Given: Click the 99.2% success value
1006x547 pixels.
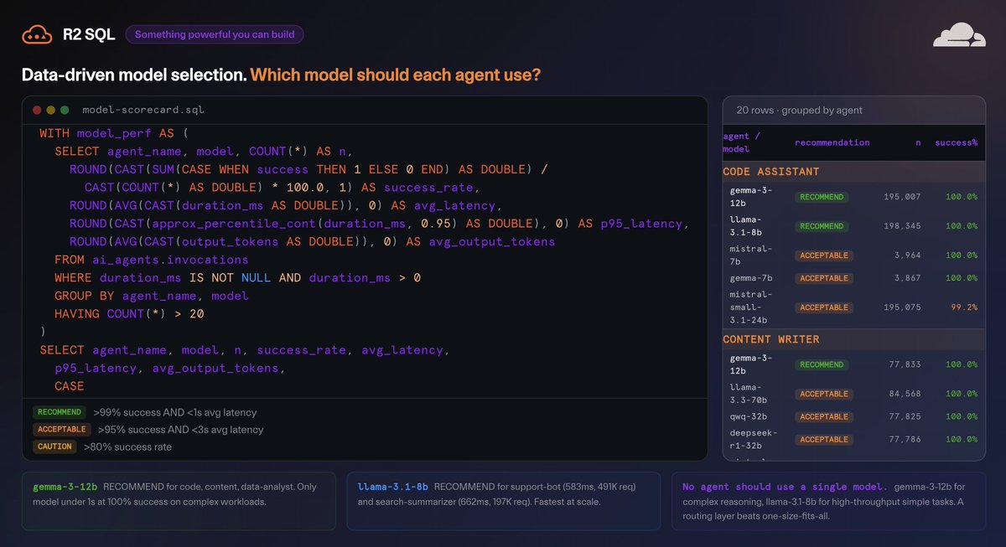Looking at the screenshot, I should (x=964, y=307).
